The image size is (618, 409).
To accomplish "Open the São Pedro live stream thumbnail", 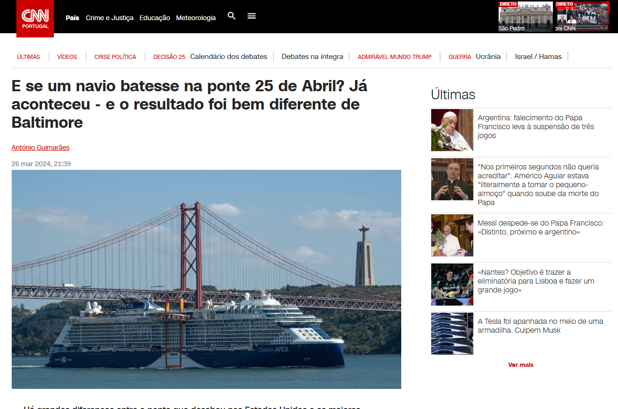I will (525, 16).
